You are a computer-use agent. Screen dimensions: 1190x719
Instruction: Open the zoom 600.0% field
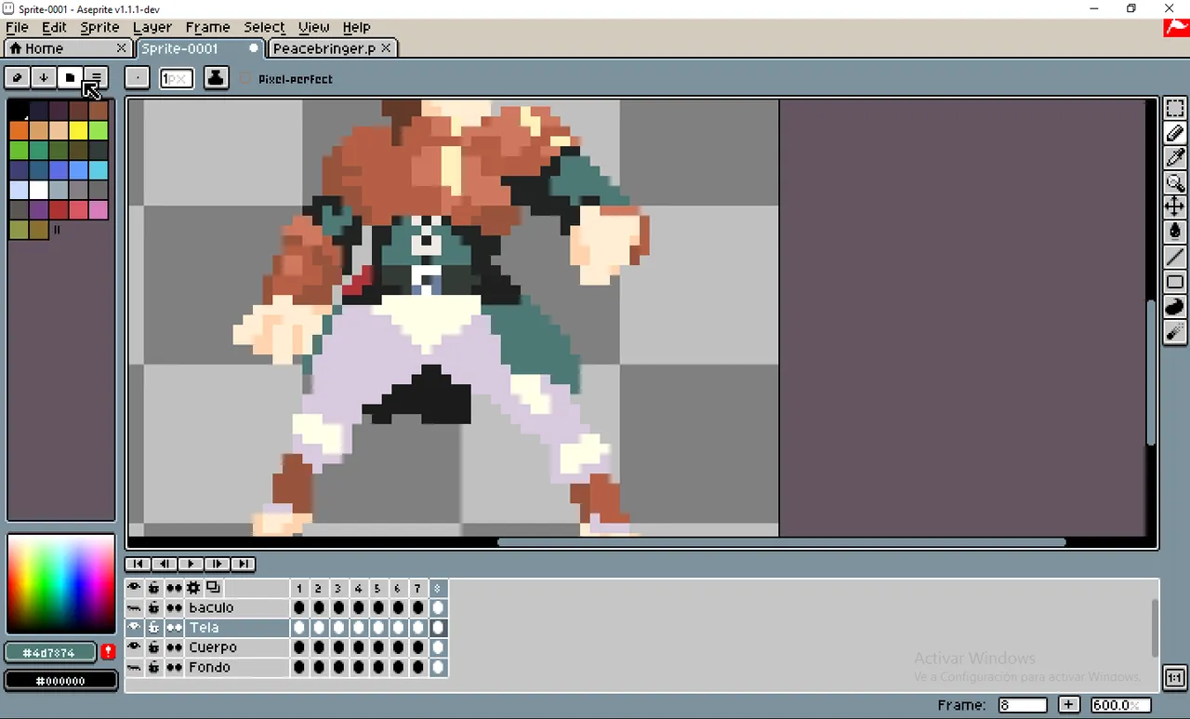pos(1120,705)
